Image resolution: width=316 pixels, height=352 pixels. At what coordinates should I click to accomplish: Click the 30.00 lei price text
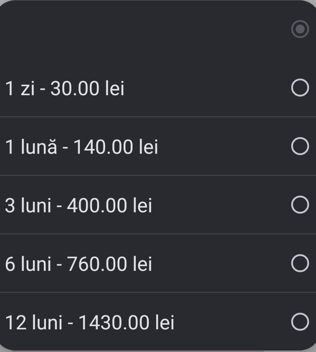[87, 89]
